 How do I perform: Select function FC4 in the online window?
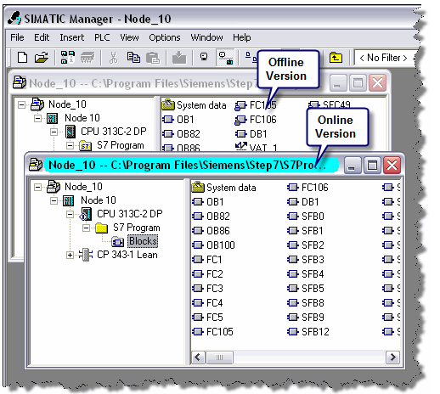(x=208, y=303)
